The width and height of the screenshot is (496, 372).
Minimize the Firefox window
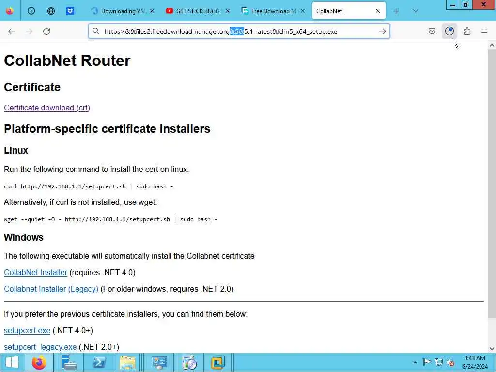(453, 5)
